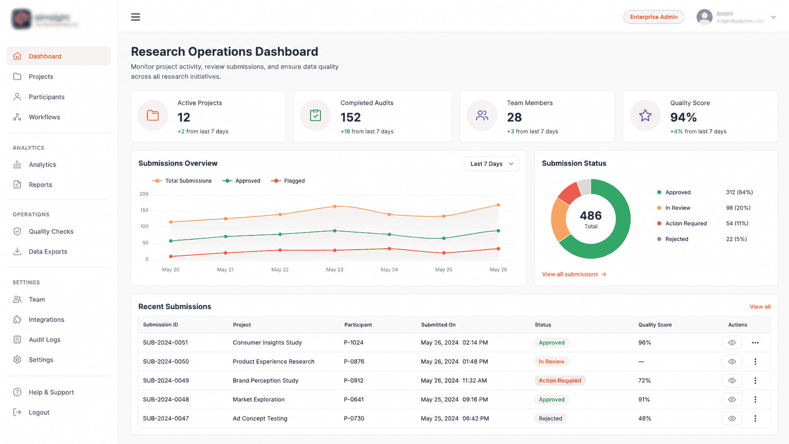Click the Logout arrow icon

point(17,412)
